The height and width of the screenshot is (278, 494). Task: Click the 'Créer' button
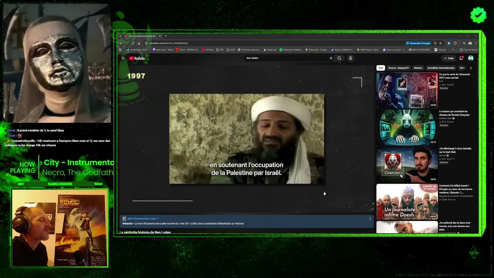[449, 58]
